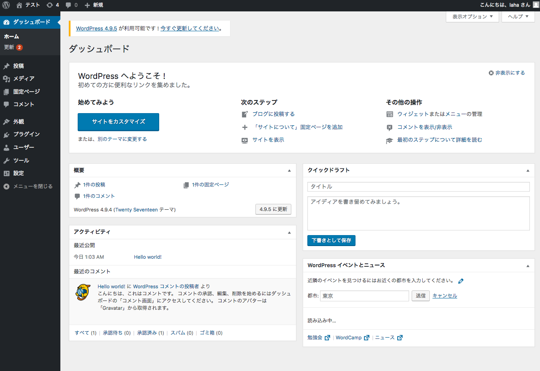The image size is (540, 371).
Task: Collapse the アクティビティ panel
Action: 289,233
